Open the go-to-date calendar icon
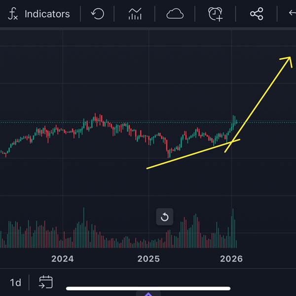 46,282
